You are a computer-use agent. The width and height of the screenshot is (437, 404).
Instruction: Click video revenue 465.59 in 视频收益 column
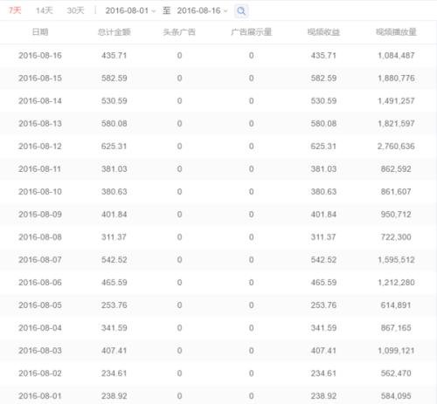(323, 283)
